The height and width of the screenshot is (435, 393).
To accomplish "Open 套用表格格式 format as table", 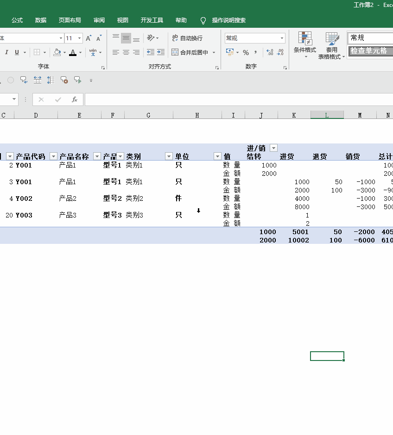I will click(x=331, y=46).
